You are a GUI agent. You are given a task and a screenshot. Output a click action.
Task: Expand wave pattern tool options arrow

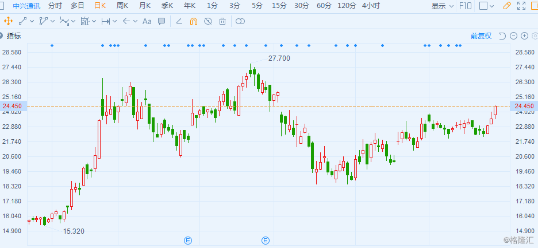click(73, 21)
